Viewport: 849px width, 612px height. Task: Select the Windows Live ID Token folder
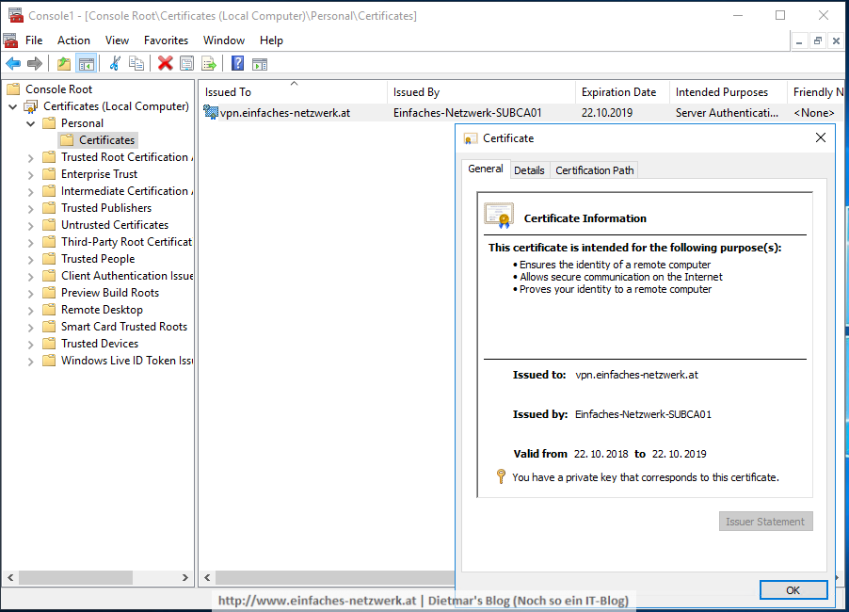click(127, 361)
